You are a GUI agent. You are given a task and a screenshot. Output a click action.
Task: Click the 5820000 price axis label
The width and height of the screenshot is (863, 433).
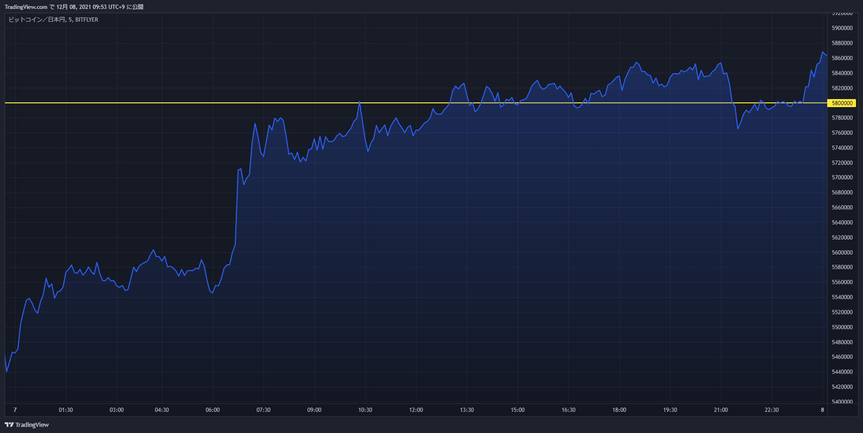[x=842, y=88]
